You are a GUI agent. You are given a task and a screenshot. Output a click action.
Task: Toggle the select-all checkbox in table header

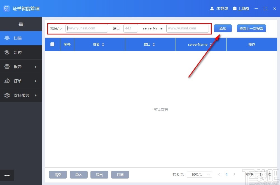point(52,44)
